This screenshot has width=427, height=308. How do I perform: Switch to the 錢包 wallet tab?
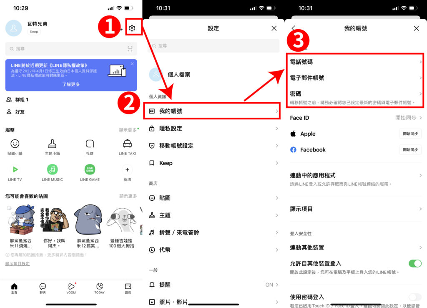pyautogui.click(x=128, y=288)
